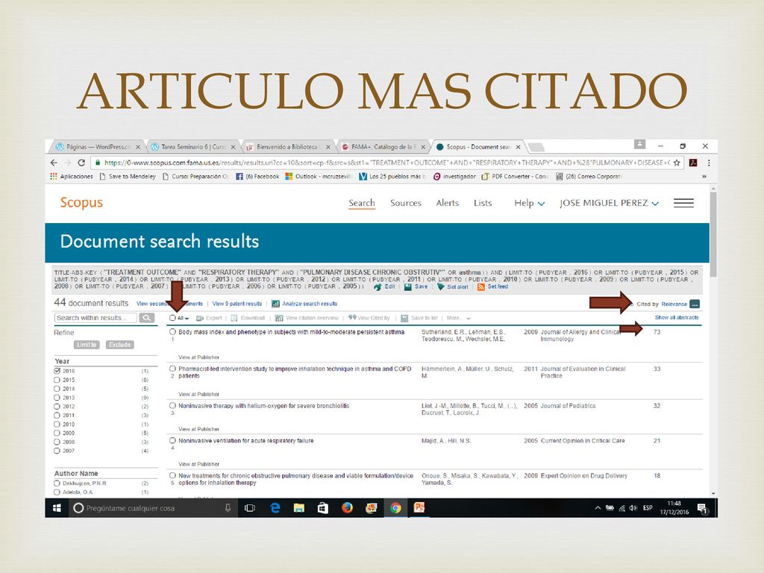Uncheck the 2016 year filter
The width and height of the screenshot is (764, 573).
[57, 371]
